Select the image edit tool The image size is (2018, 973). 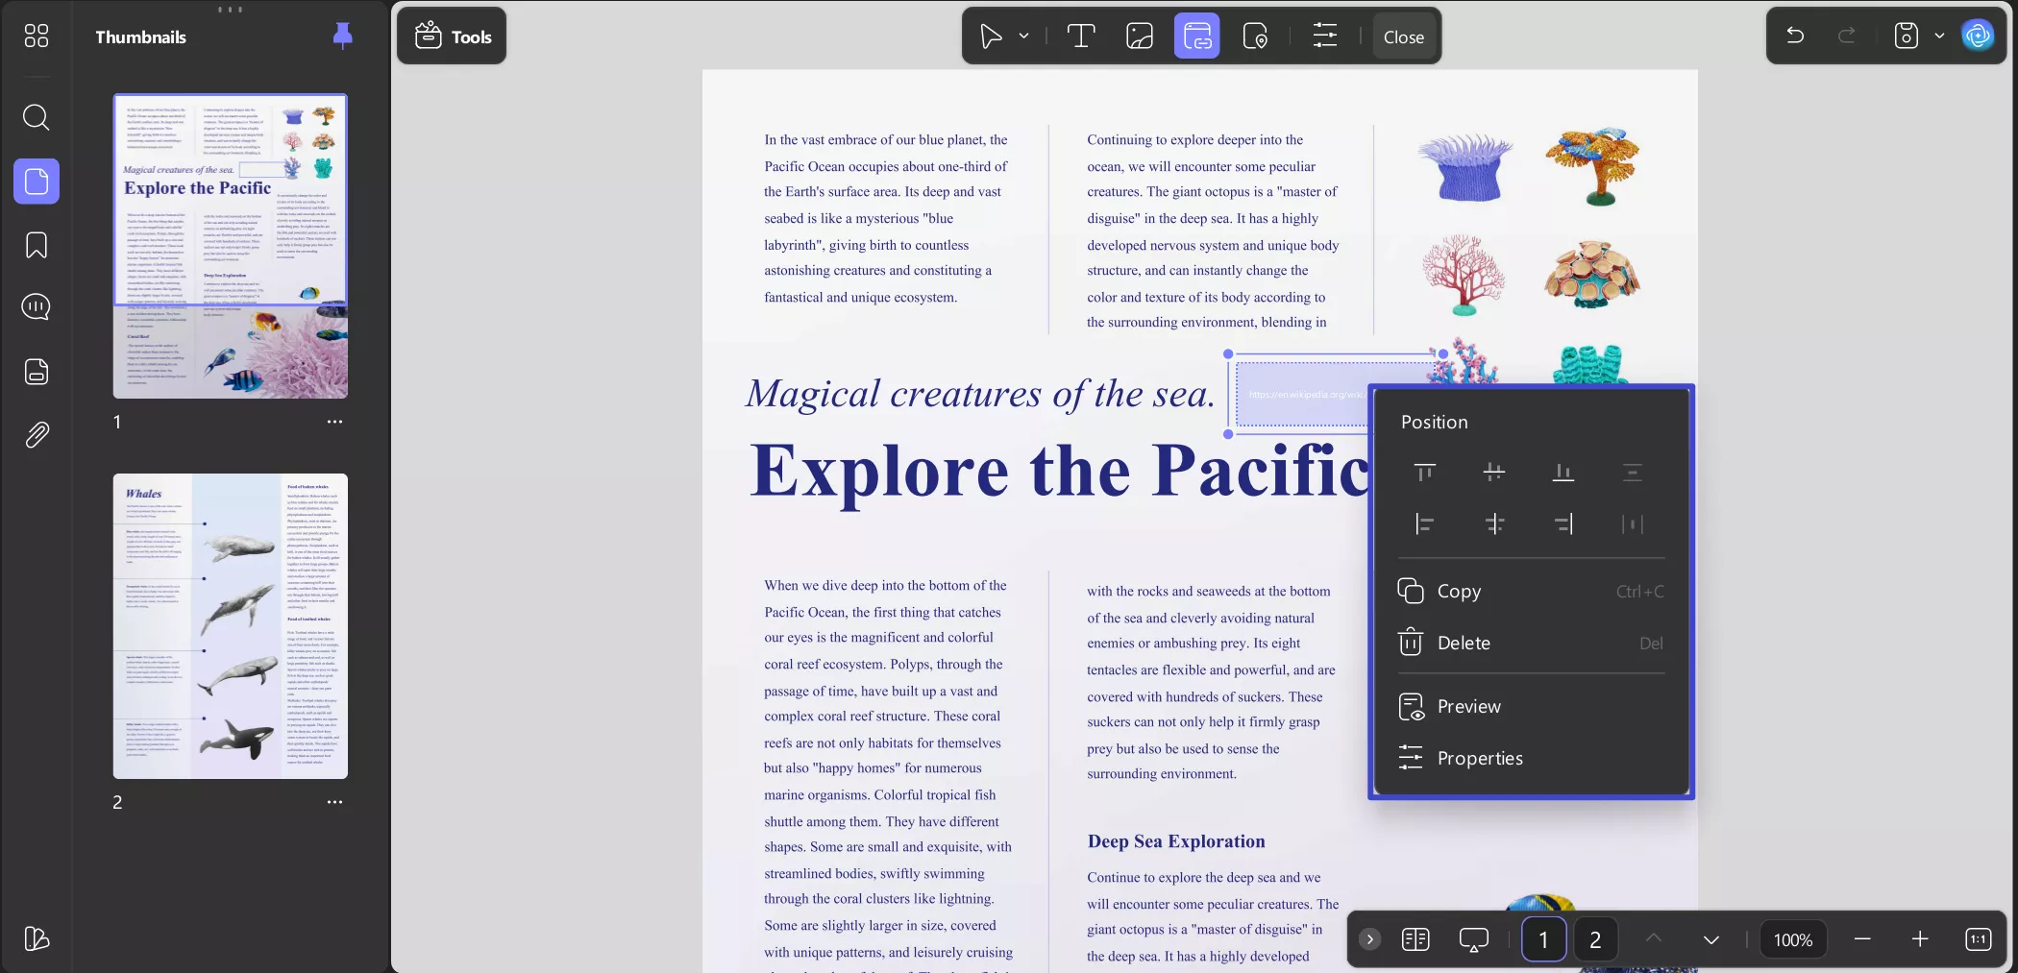[x=1139, y=36]
